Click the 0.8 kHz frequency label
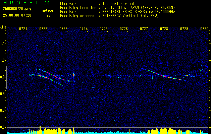 [3, 94]
